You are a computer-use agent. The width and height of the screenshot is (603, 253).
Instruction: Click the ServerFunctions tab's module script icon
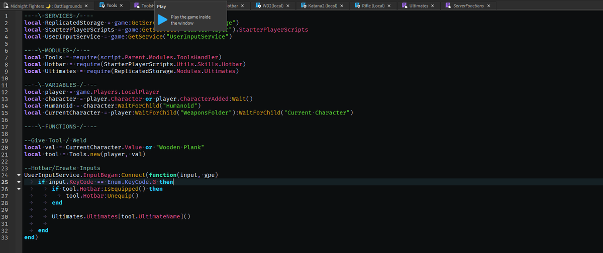coord(449,6)
